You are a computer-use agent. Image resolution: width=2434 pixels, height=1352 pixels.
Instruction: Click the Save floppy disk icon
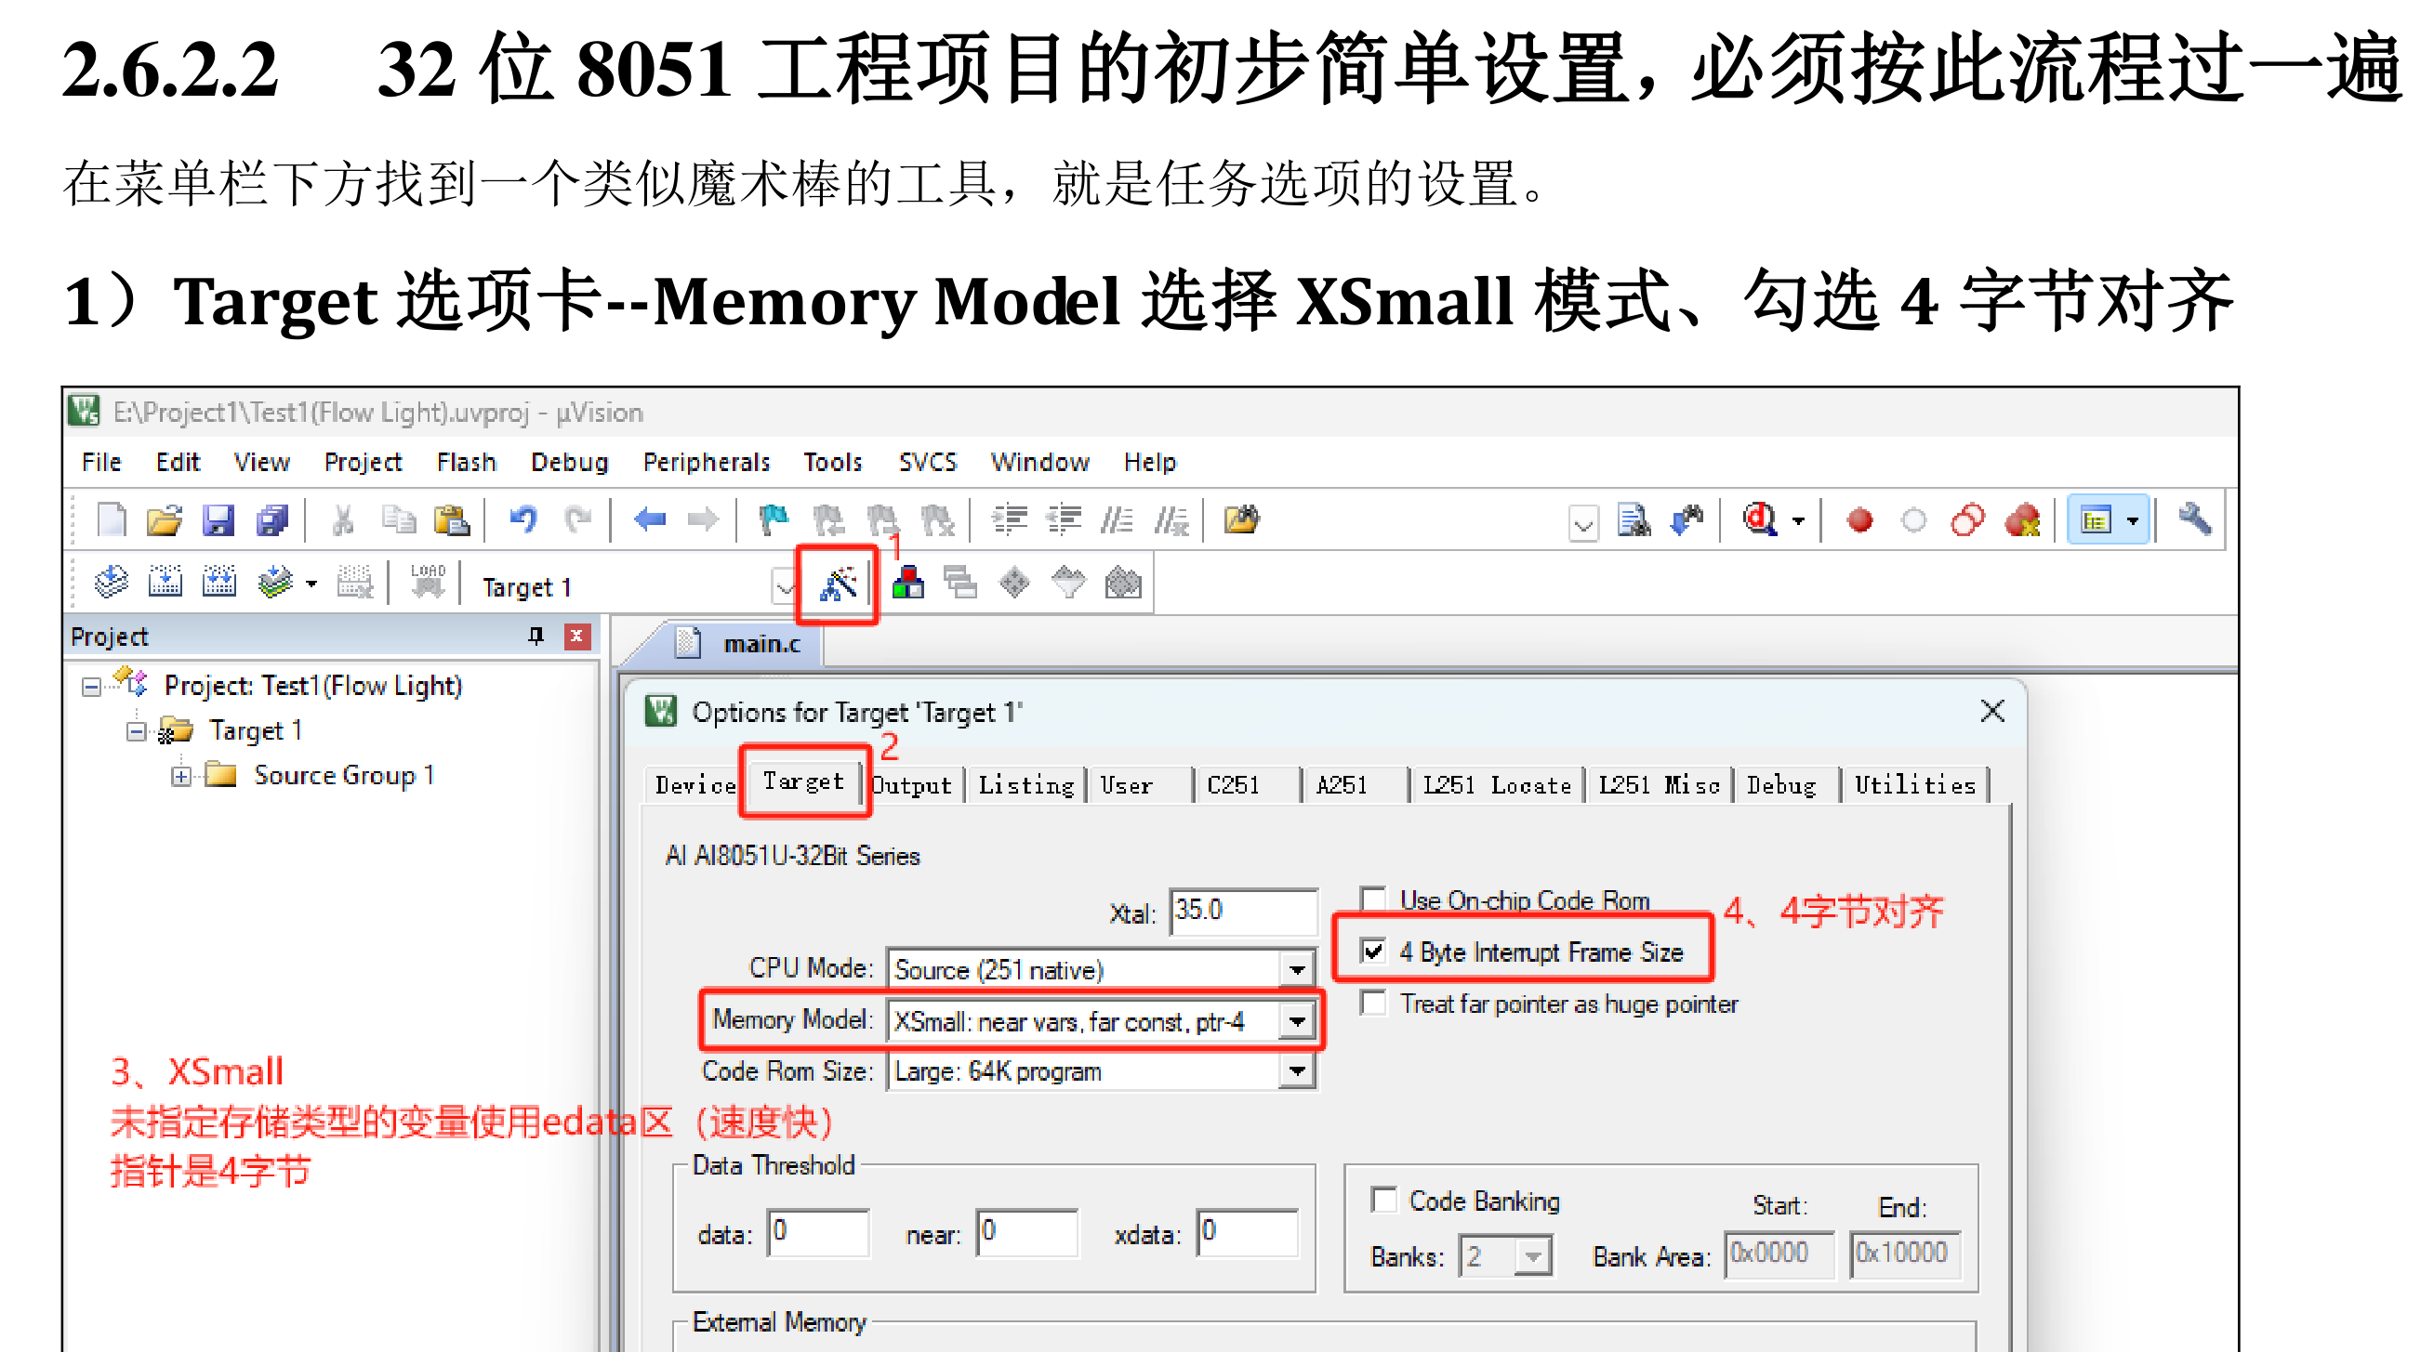(x=218, y=520)
